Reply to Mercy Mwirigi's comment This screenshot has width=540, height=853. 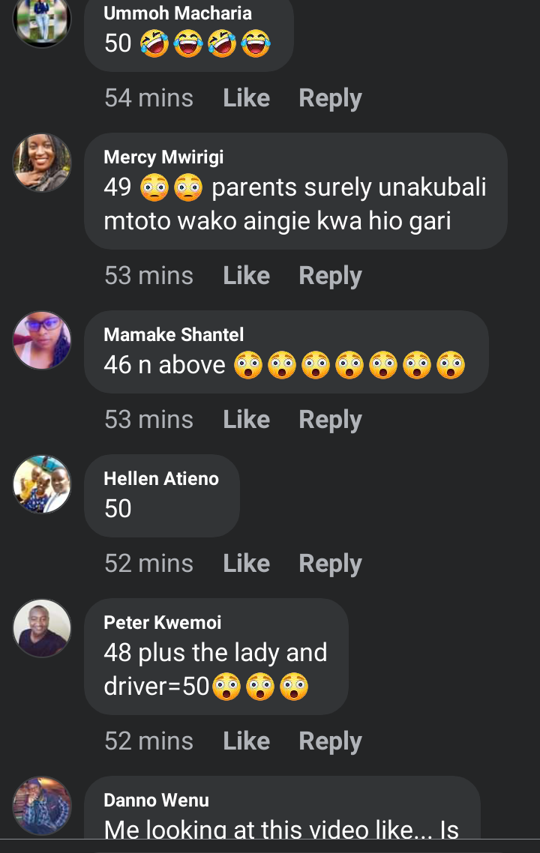(331, 277)
